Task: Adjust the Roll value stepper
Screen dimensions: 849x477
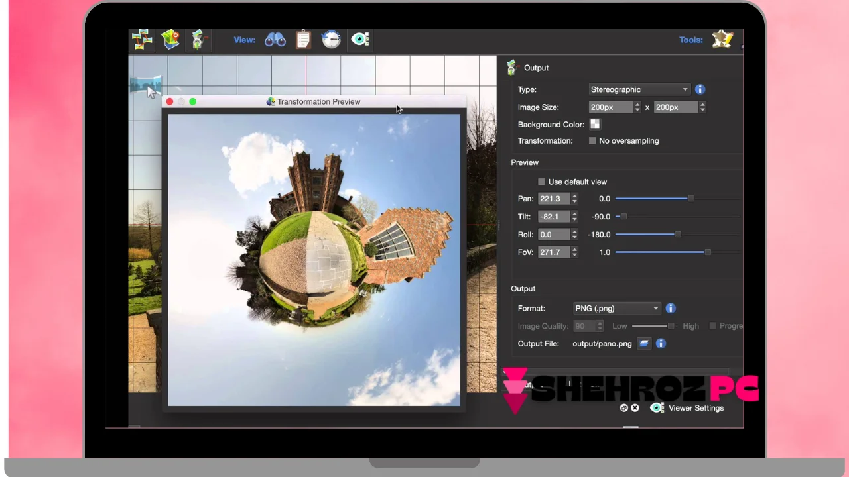Action: pyautogui.click(x=574, y=235)
